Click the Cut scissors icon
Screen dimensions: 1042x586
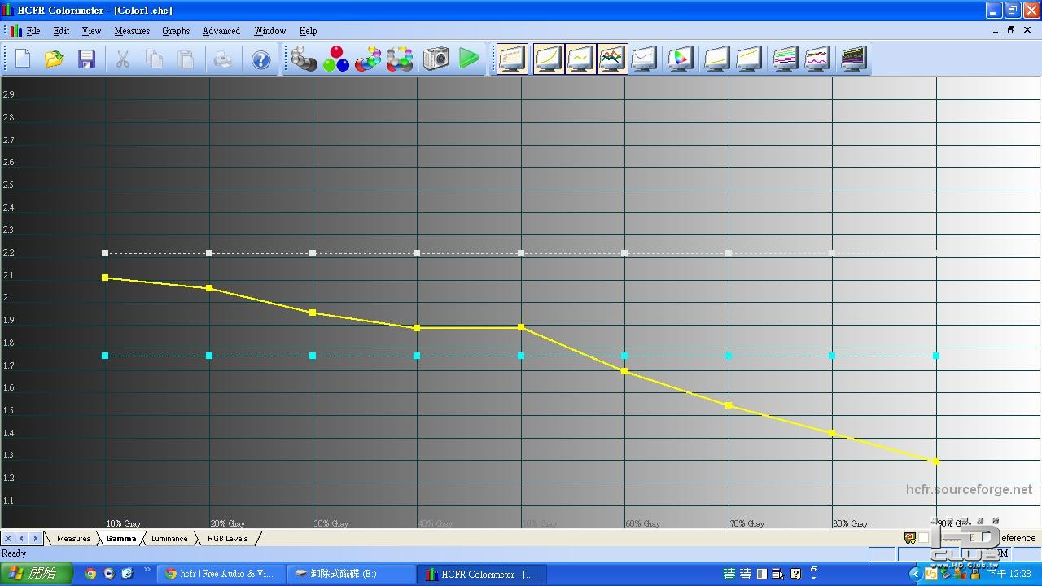coord(123,59)
